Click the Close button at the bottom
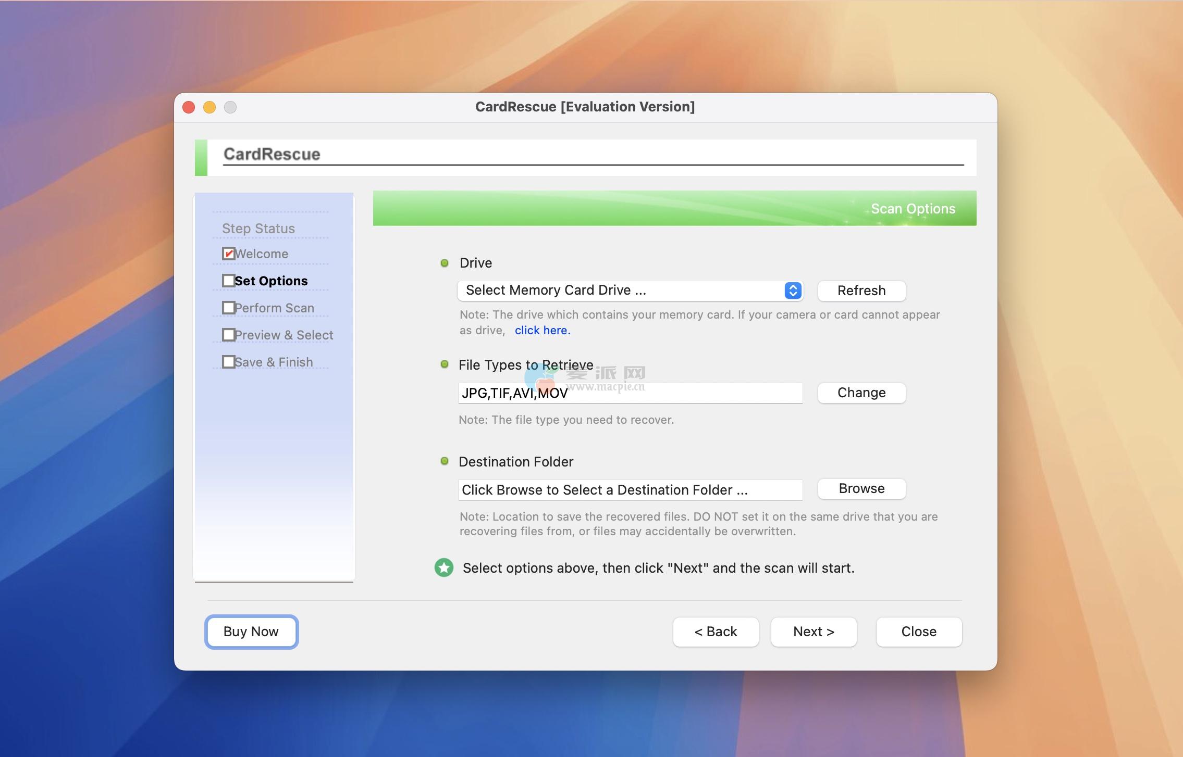1183x757 pixels. tap(919, 632)
